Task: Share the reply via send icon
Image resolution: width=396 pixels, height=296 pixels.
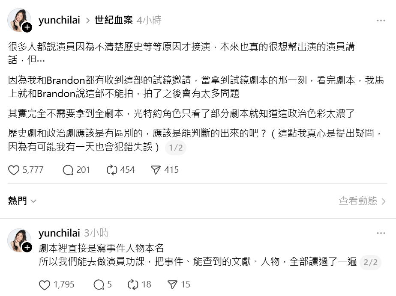Action: (172, 284)
